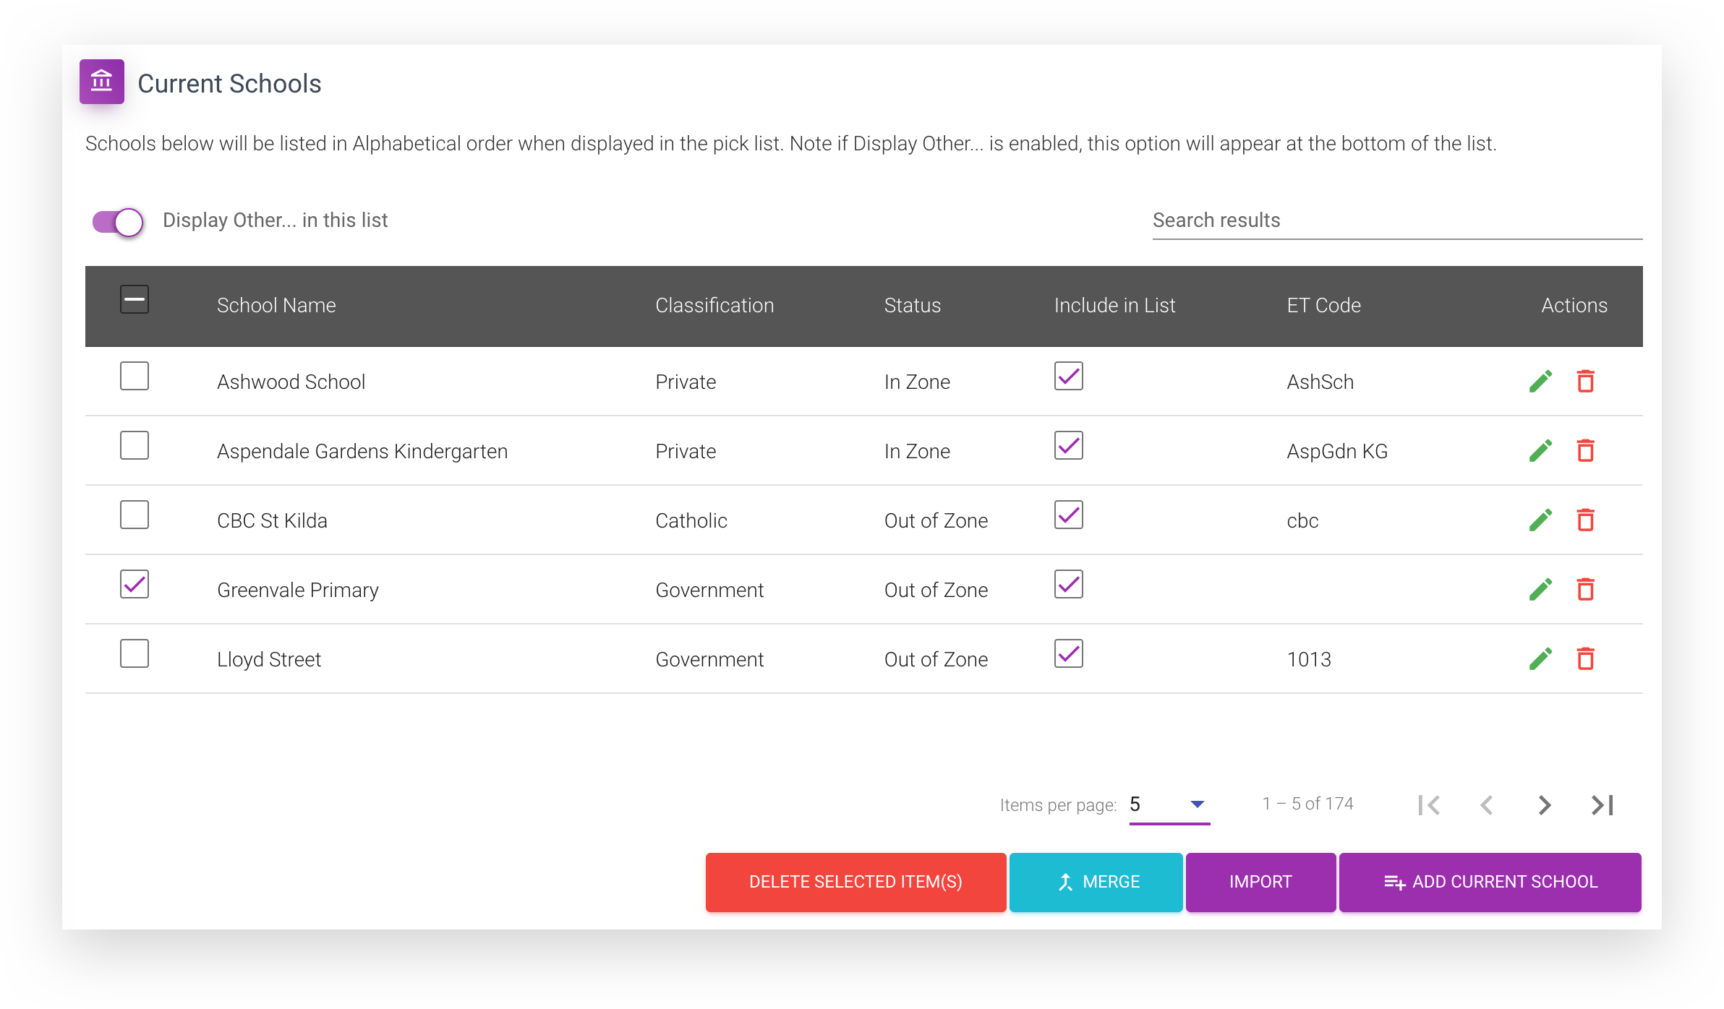This screenshot has width=1724, height=1009.
Task: Open the Items per page dropdown
Action: pos(1169,804)
